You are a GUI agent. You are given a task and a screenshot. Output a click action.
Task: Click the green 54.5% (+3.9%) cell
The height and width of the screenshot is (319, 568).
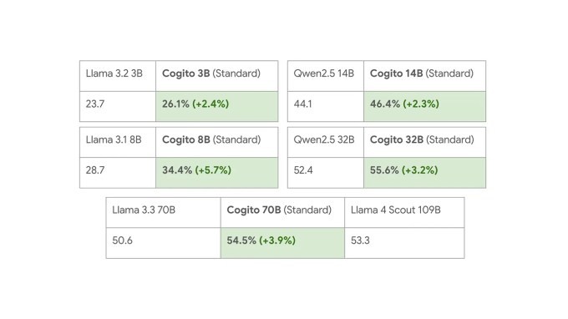282,243
